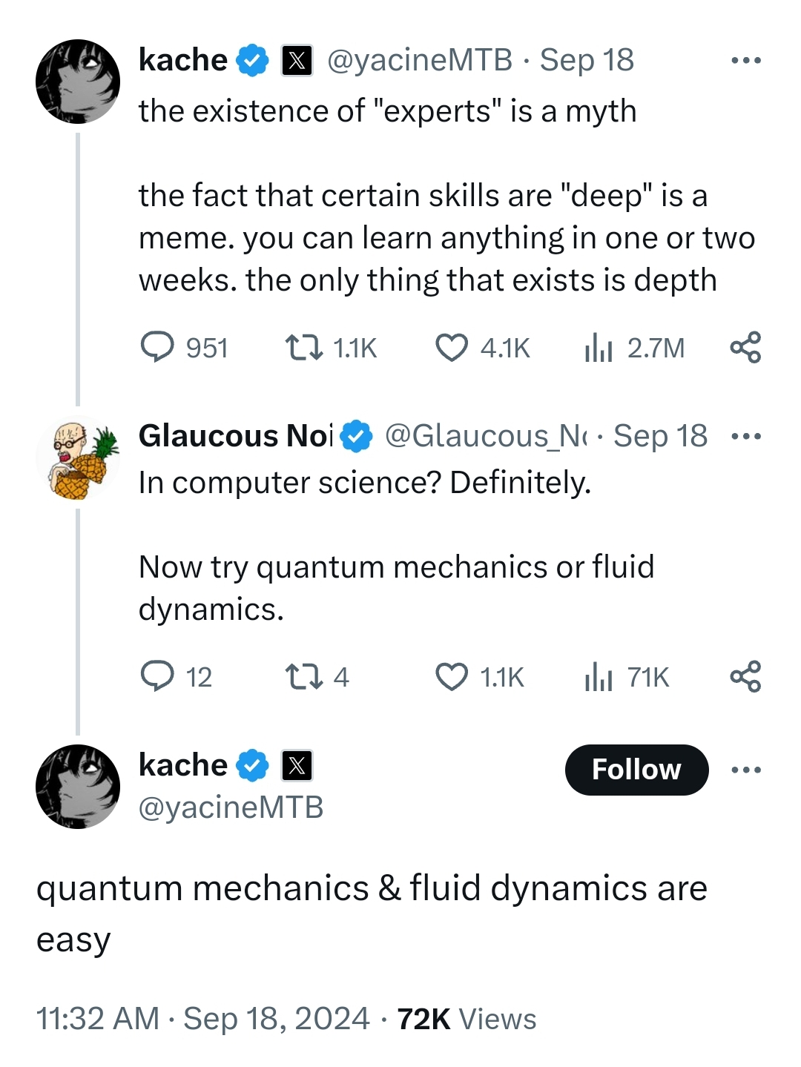The image size is (801, 1067).
Task: Repost the "experts is a myth" tweet
Action: click(303, 347)
